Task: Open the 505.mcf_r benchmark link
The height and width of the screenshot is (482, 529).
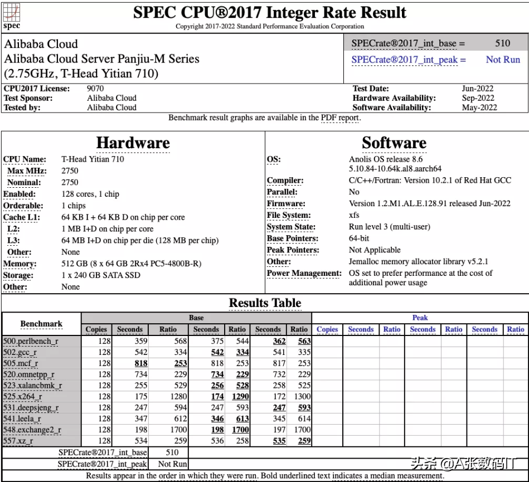Action: 21,364
